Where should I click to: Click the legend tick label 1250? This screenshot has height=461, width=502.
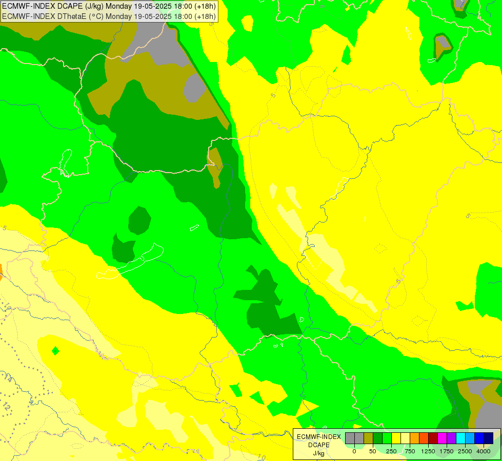pyautogui.click(x=428, y=451)
